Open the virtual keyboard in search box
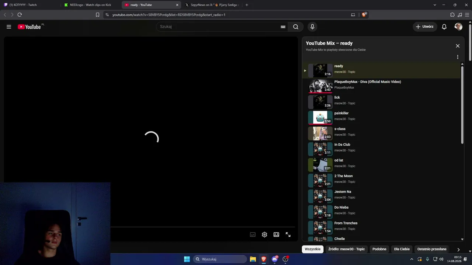472x265 pixels. tap(283, 26)
